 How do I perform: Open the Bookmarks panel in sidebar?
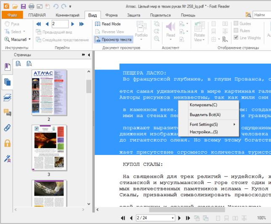click(x=8, y=67)
